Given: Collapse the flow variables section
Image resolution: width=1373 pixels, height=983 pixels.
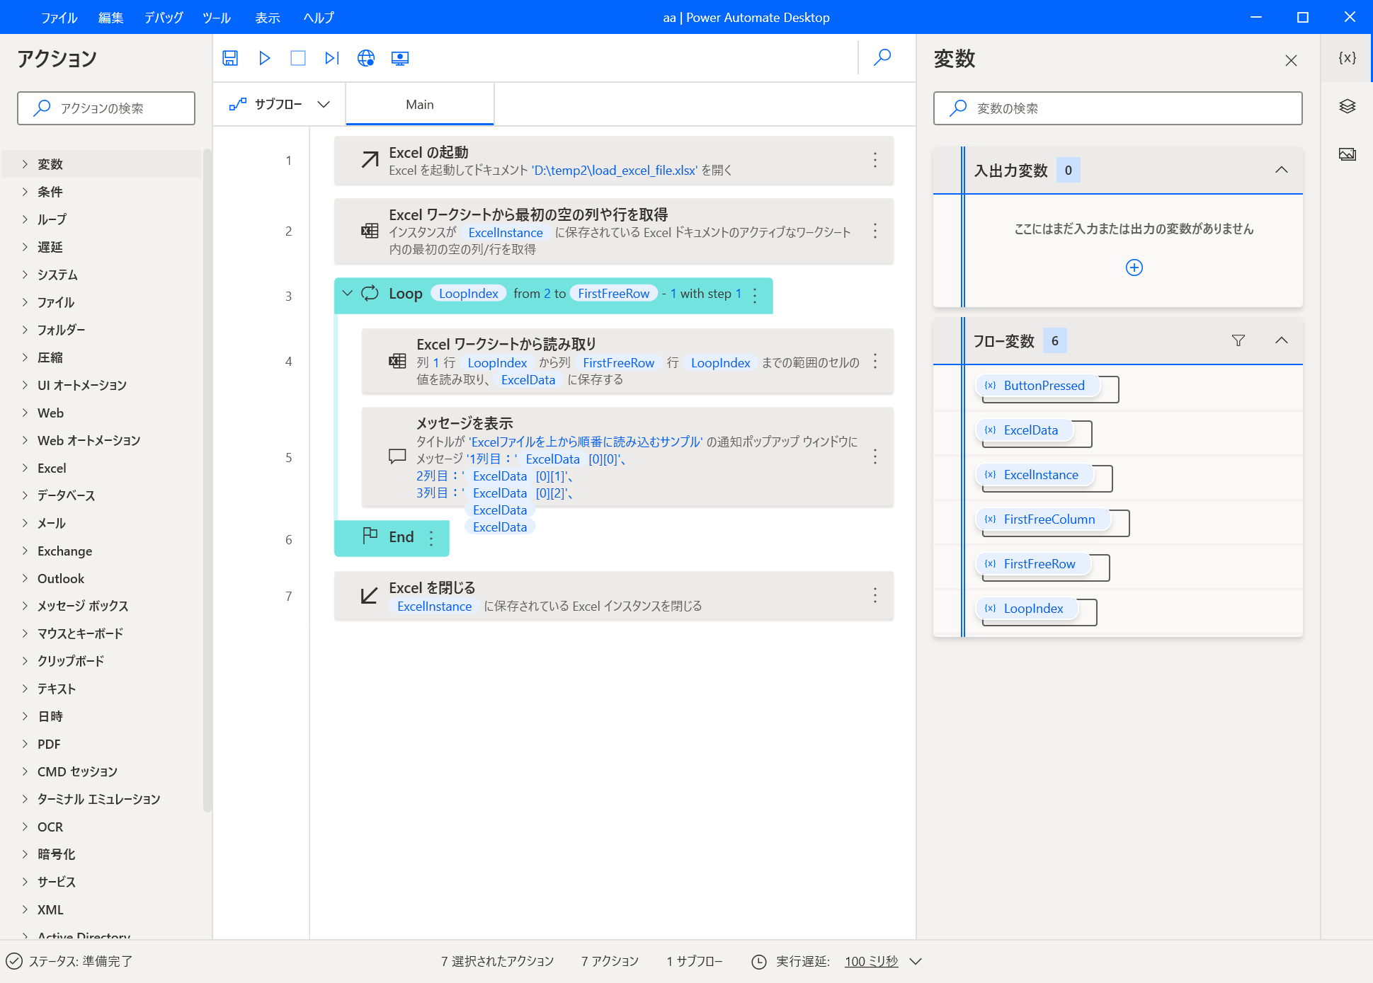Looking at the screenshot, I should tap(1281, 340).
